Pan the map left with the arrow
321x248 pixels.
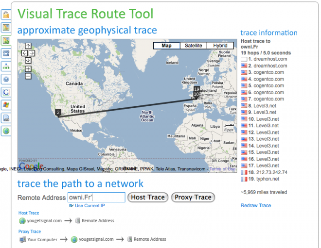click(24, 53)
